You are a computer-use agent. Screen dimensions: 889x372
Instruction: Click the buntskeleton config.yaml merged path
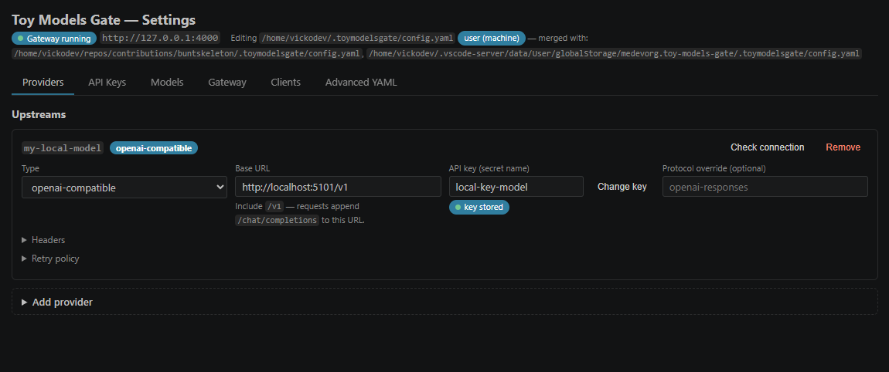[x=188, y=53]
